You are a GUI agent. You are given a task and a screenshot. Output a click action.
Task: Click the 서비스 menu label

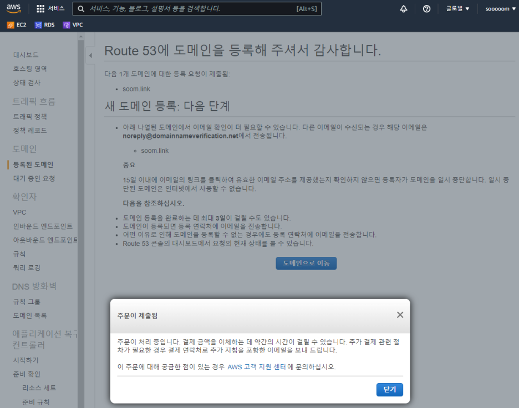tap(56, 9)
